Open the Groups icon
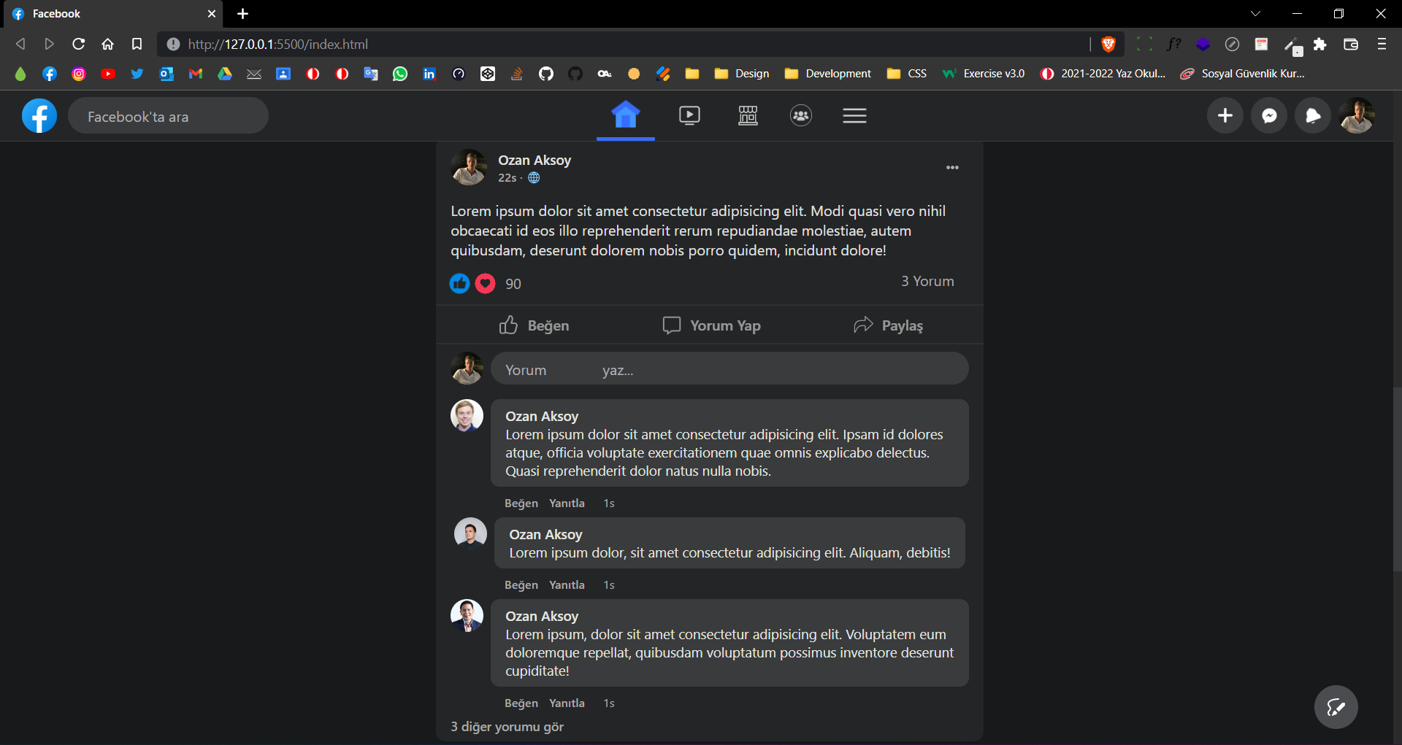Image resolution: width=1402 pixels, height=745 pixels. coord(800,115)
